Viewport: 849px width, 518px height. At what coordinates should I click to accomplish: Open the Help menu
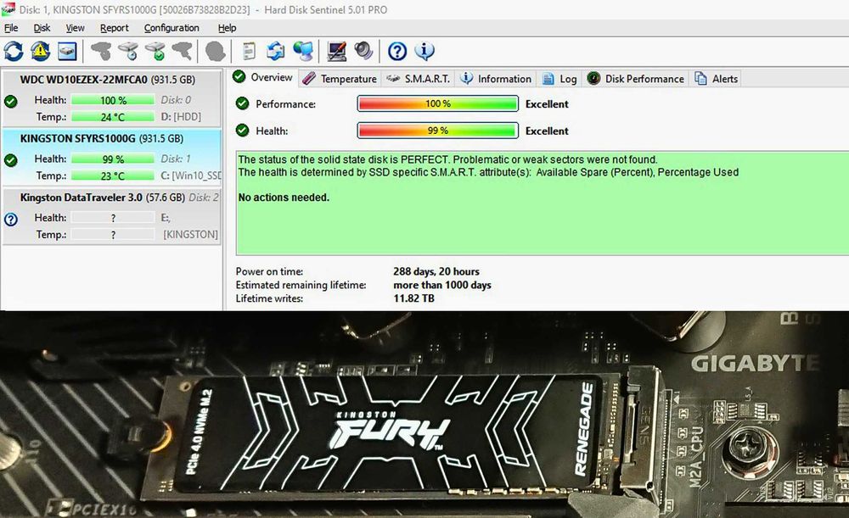coord(227,28)
